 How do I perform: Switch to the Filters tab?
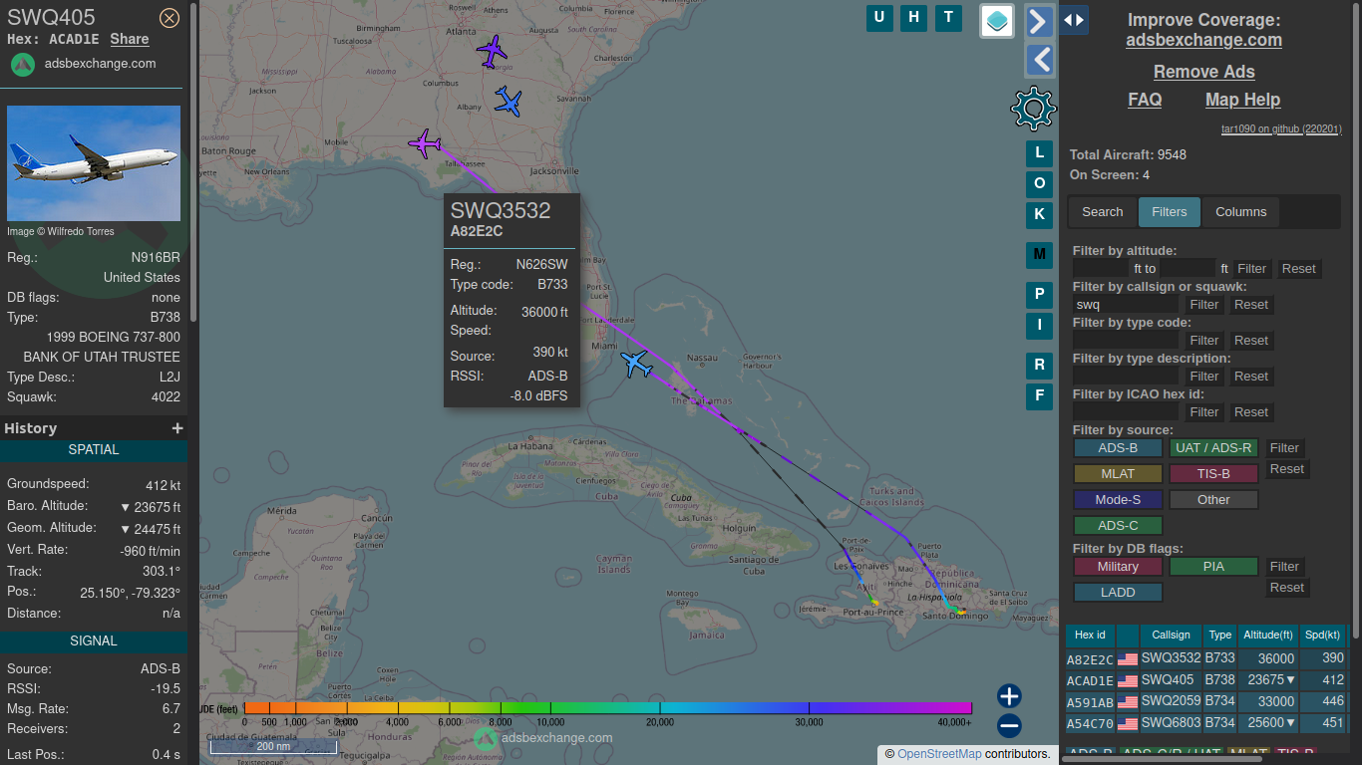pyautogui.click(x=1169, y=212)
